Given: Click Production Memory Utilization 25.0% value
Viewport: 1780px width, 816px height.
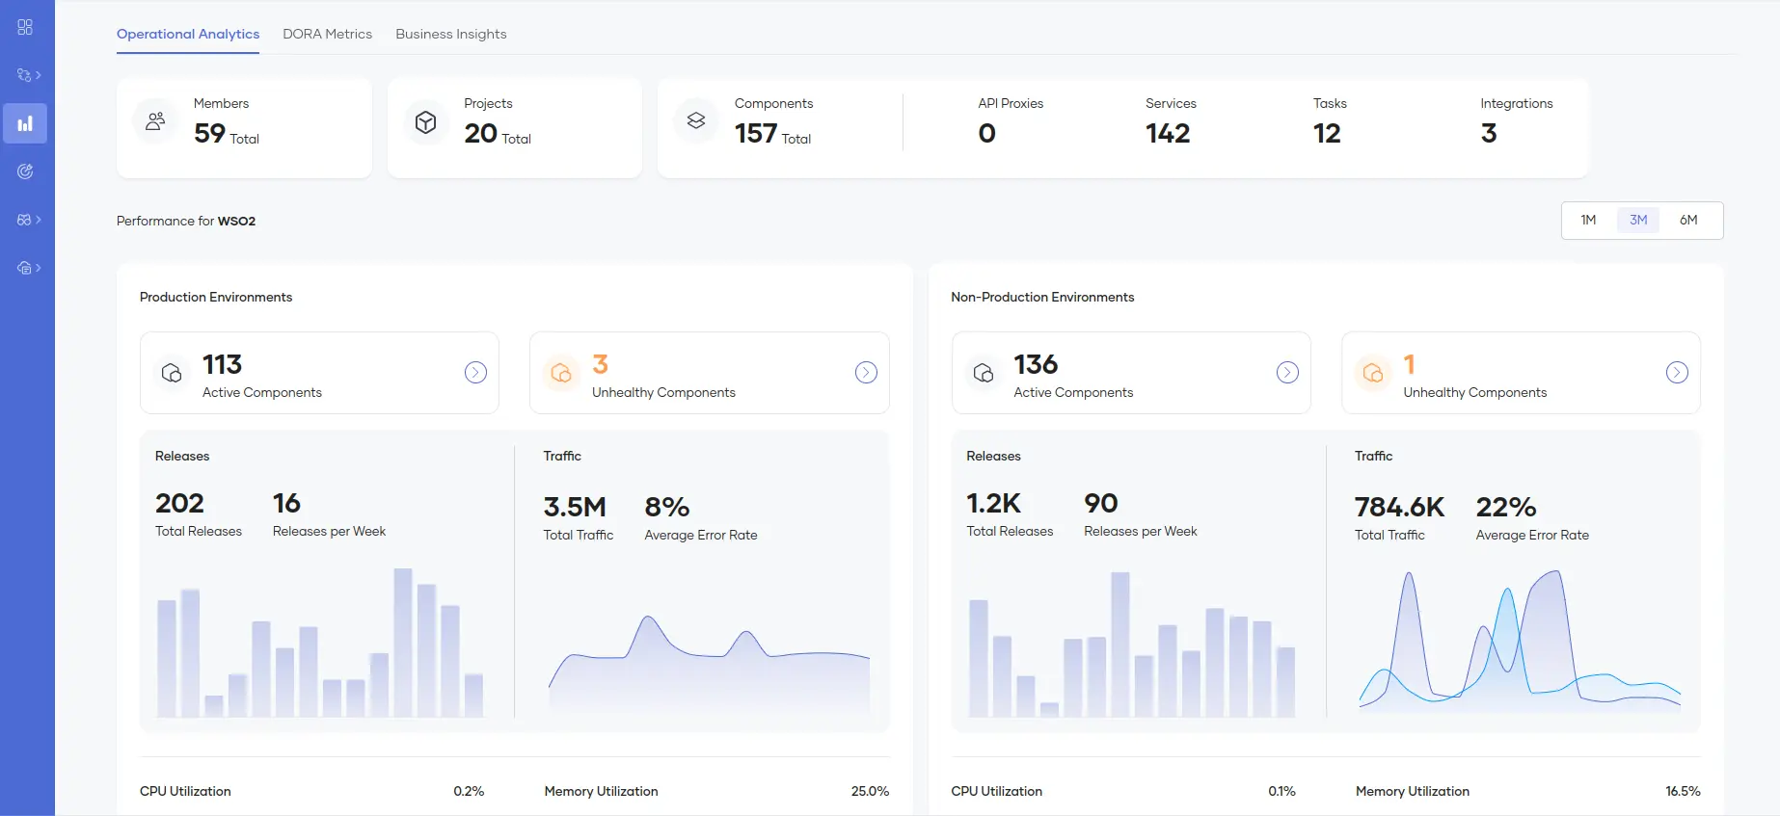Looking at the screenshot, I should pos(870,791).
